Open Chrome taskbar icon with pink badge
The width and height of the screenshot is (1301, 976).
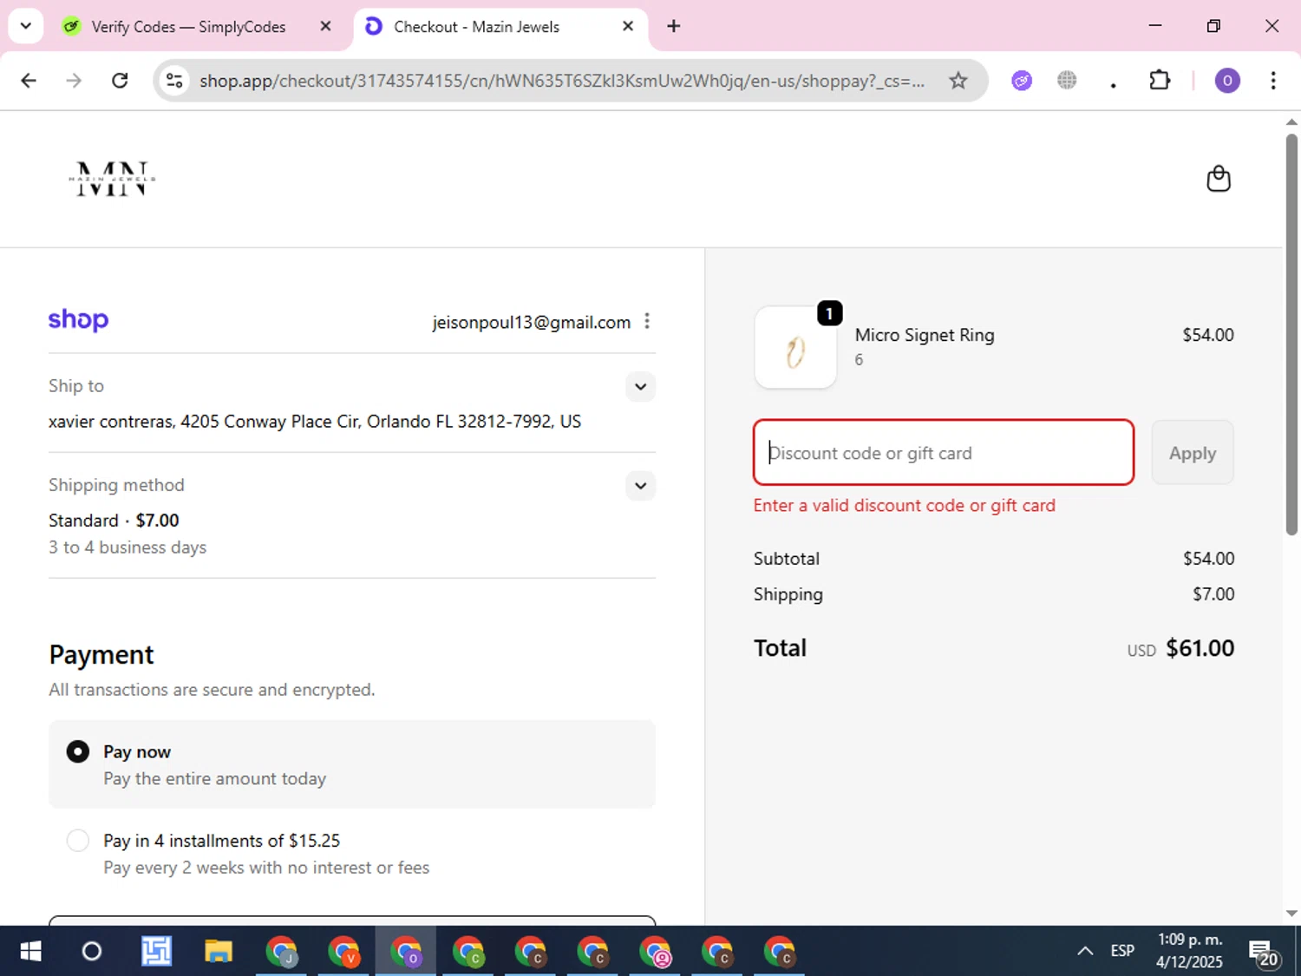point(656,952)
